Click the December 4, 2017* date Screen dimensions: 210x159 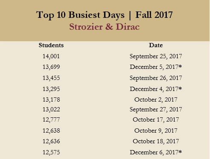tap(156, 89)
